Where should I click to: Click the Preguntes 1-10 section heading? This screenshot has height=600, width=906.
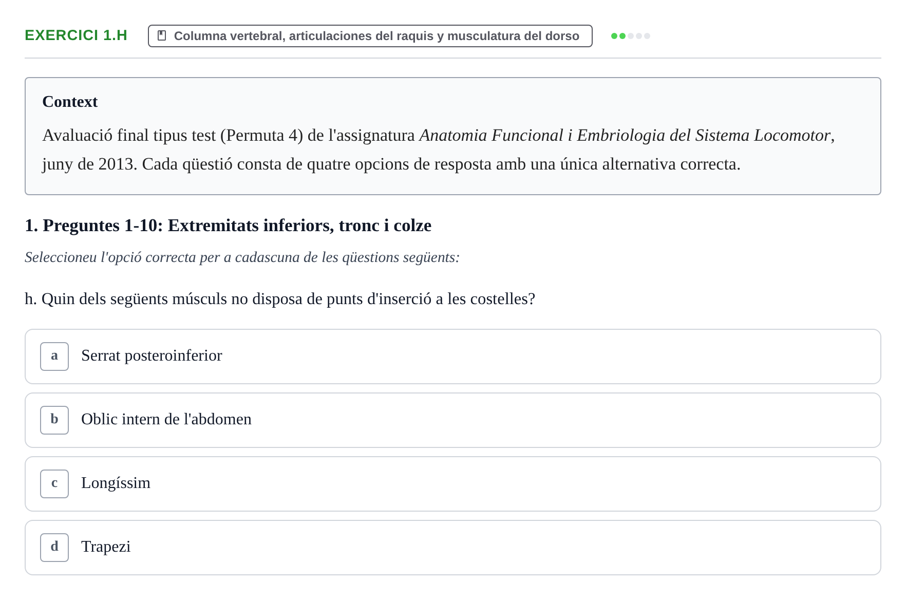pos(228,226)
